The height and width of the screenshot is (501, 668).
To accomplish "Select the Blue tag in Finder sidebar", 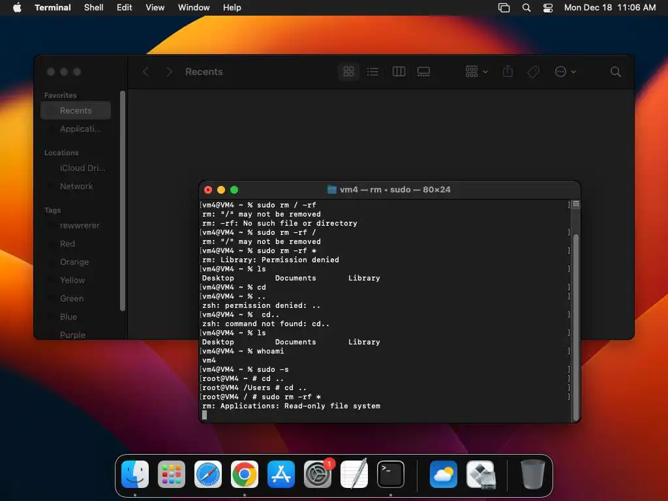I will click(x=76, y=317).
